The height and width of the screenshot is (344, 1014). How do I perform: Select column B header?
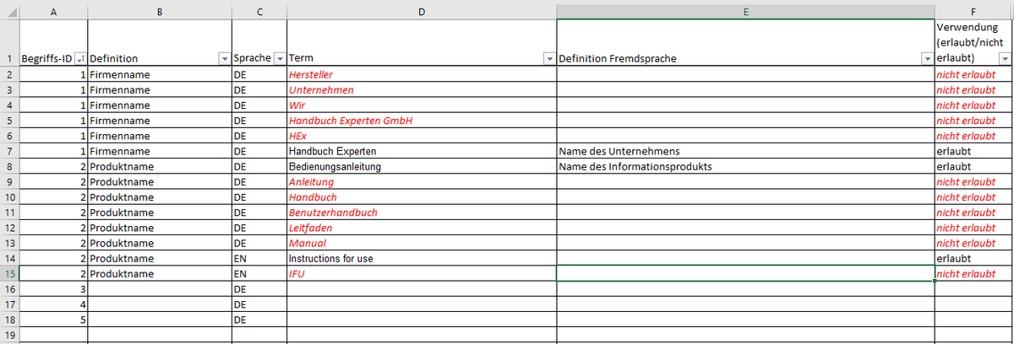[x=160, y=10]
